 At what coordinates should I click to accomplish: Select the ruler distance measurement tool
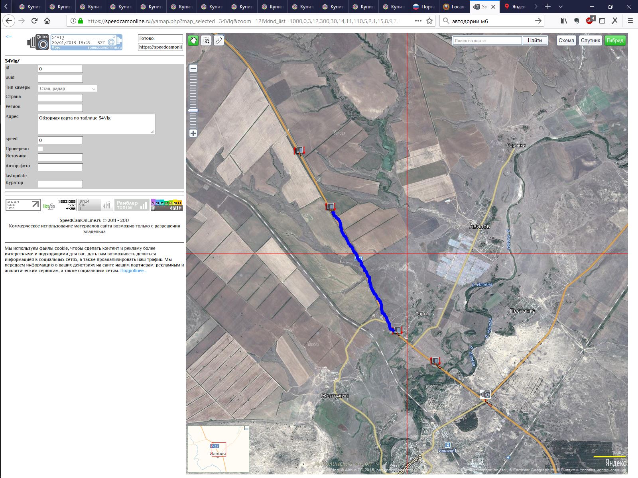click(219, 40)
